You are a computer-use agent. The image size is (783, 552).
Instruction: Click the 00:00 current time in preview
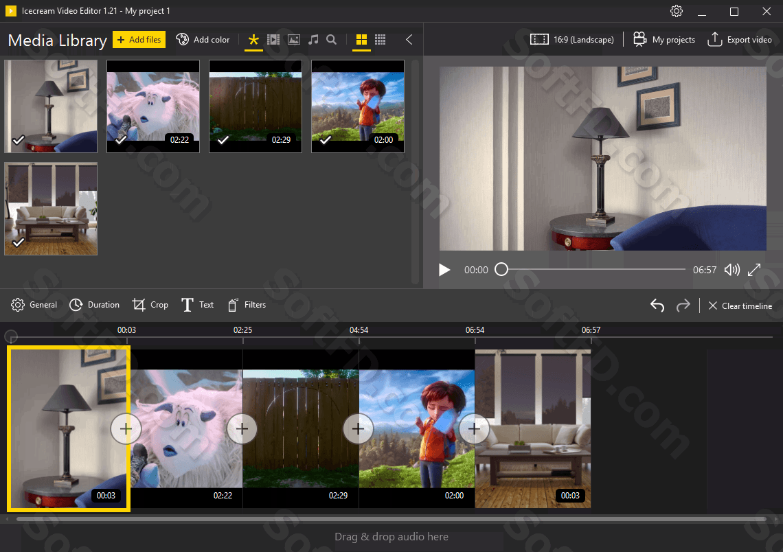pos(477,270)
